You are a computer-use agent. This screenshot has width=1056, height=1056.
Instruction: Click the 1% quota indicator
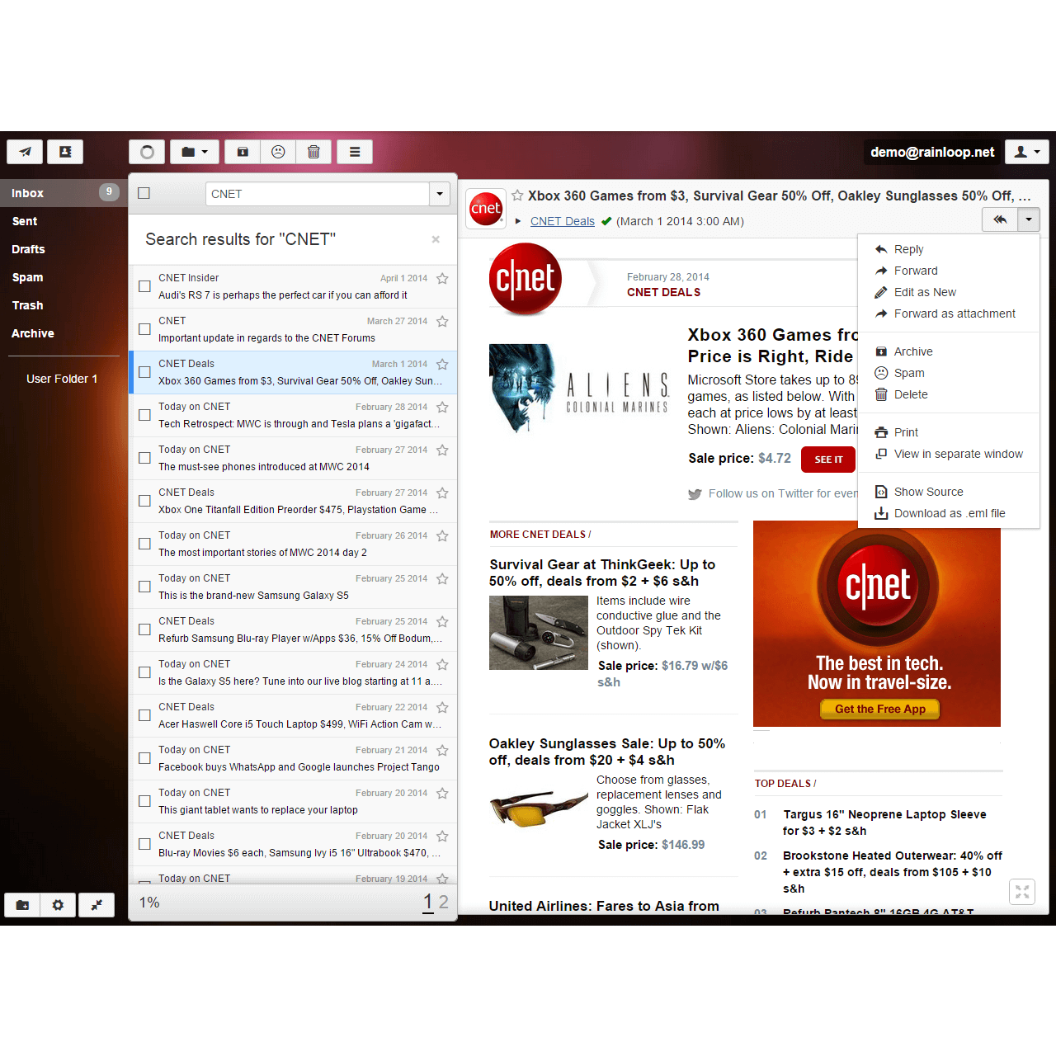(x=149, y=903)
